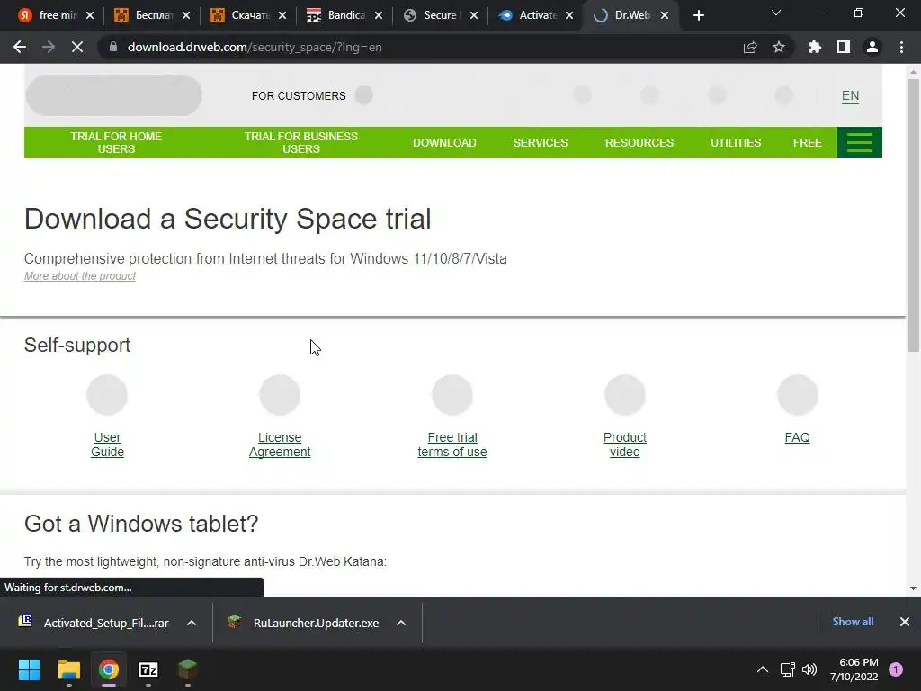Open the Utilities menu item

tap(736, 143)
